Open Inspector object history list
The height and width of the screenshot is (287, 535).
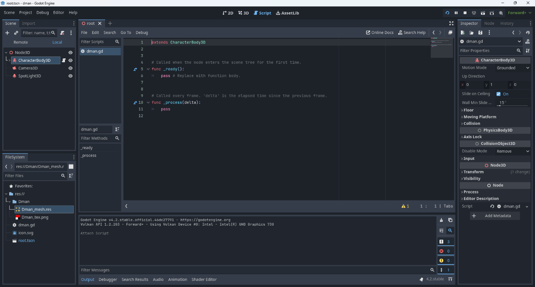(528, 32)
